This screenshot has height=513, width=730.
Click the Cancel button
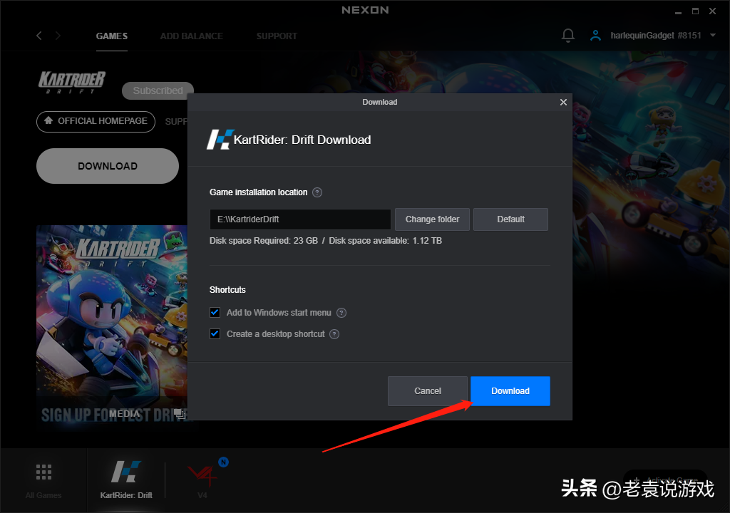(x=428, y=391)
